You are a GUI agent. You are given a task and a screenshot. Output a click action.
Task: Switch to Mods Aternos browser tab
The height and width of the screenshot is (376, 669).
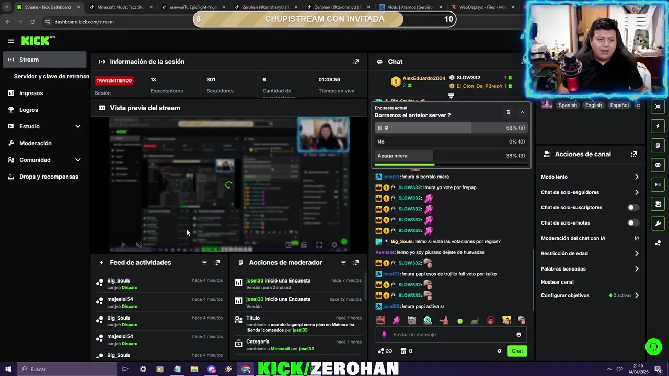(x=411, y=7)
